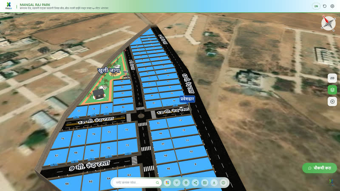Open the filter icon in toolbar
The image size is (340, 191).
click(176, 183)
